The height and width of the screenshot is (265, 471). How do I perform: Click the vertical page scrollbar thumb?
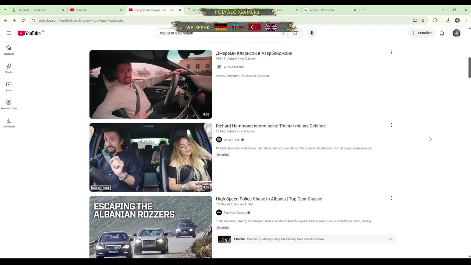tap(469, 67)
